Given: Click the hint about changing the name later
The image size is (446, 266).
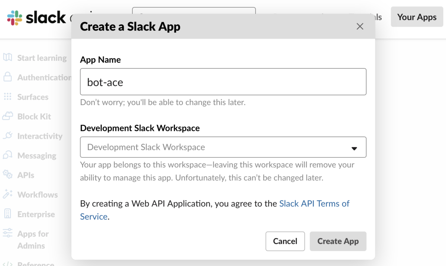Looking at the screenshot, I should point(163,102).
